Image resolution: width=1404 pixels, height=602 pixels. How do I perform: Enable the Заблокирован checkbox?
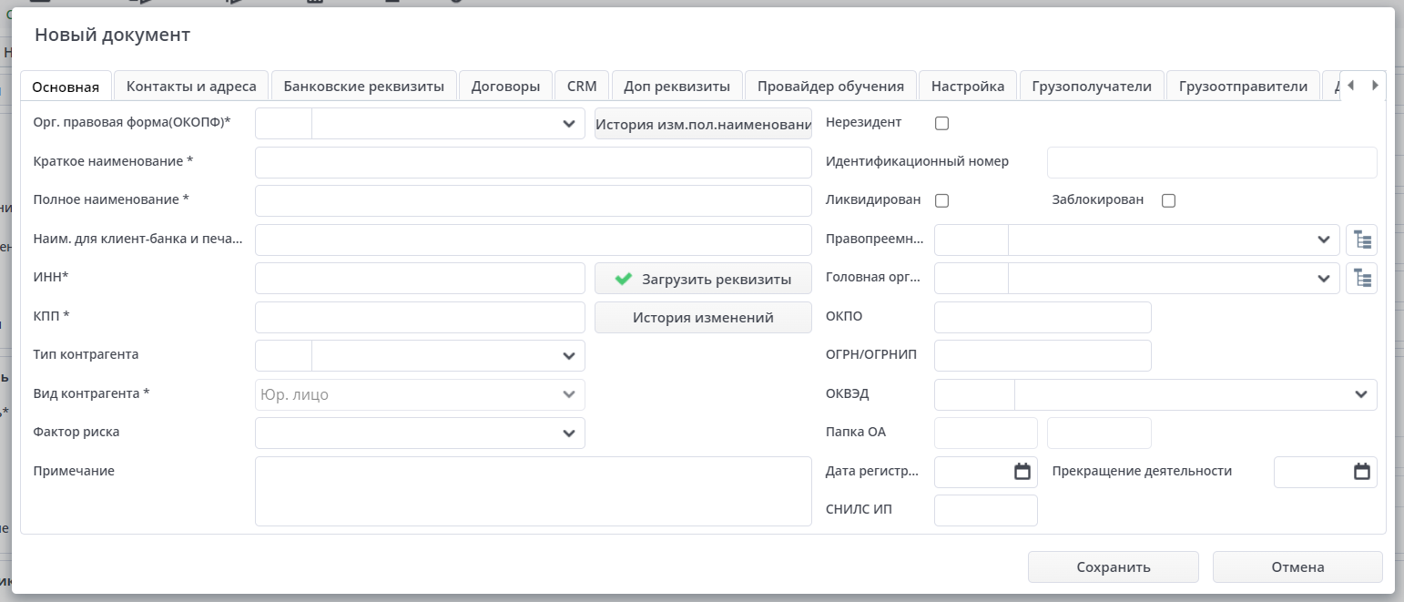[x=1169, y=200]
